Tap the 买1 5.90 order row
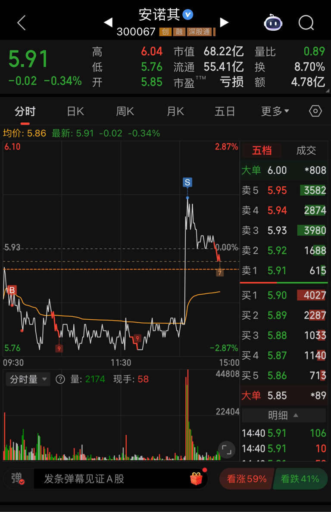The width and height of the screenshot is (331, 512). tap(284, 295)
